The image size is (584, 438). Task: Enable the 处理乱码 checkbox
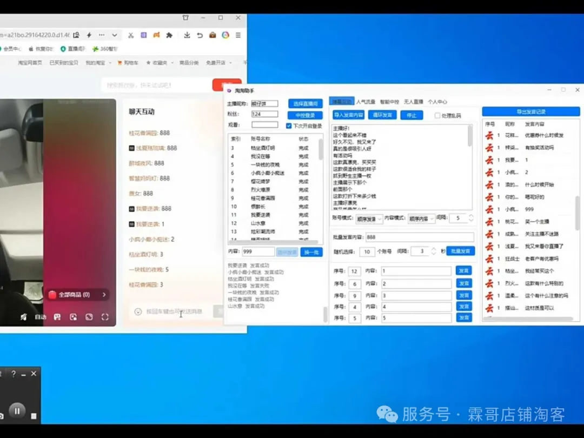click(437, 115)
